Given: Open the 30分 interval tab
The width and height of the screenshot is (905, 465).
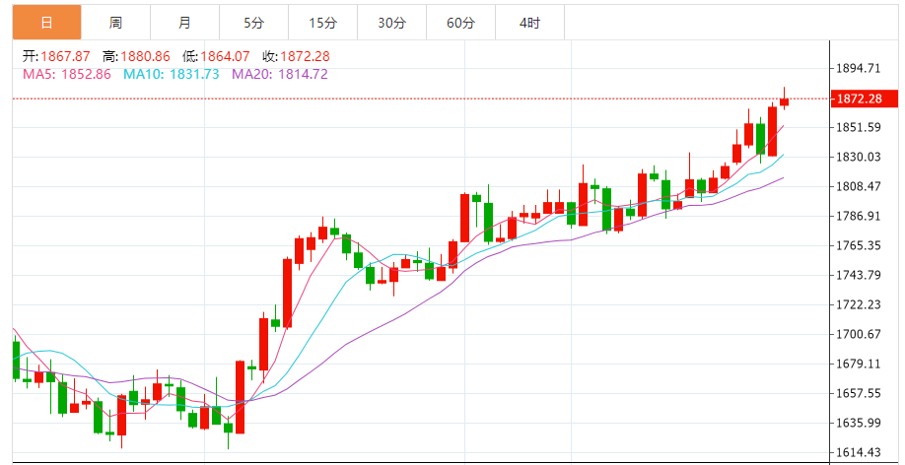Looking at the screenshot, I should [x=392, y=23].
